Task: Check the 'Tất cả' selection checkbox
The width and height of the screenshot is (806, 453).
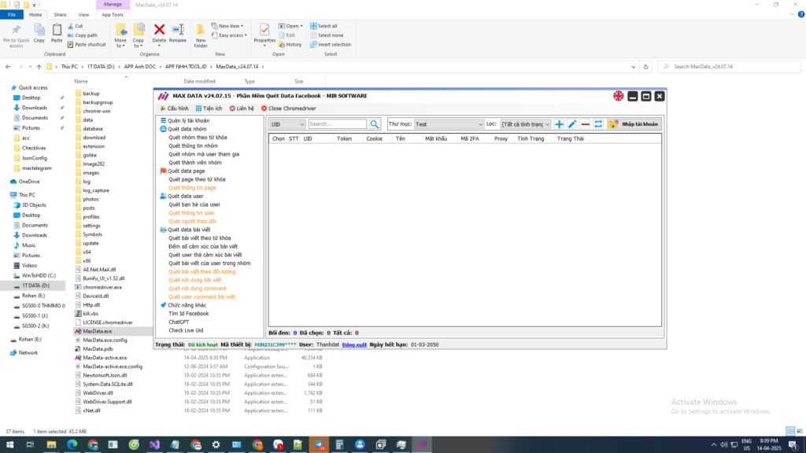Action: pos(342,333)
